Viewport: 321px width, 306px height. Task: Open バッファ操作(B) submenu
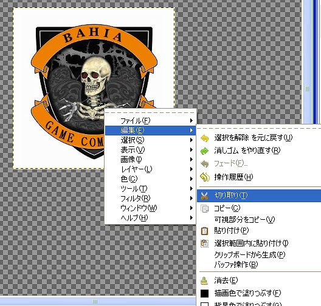(x=259, y=265)
